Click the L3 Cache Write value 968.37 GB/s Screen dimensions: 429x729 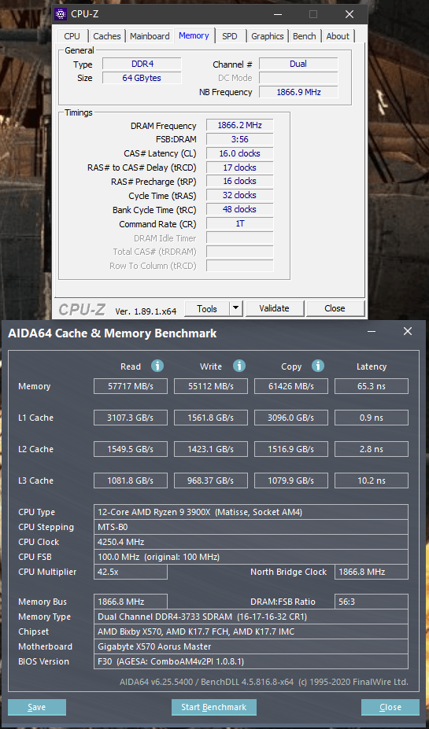coord(211,480)
